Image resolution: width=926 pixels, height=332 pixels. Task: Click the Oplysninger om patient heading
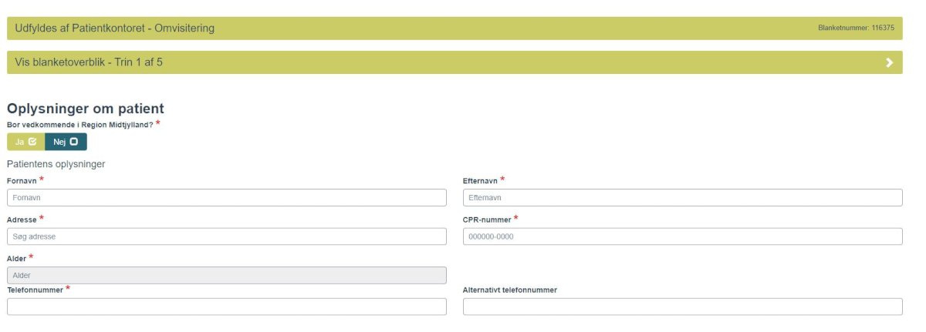pos(86,109)
